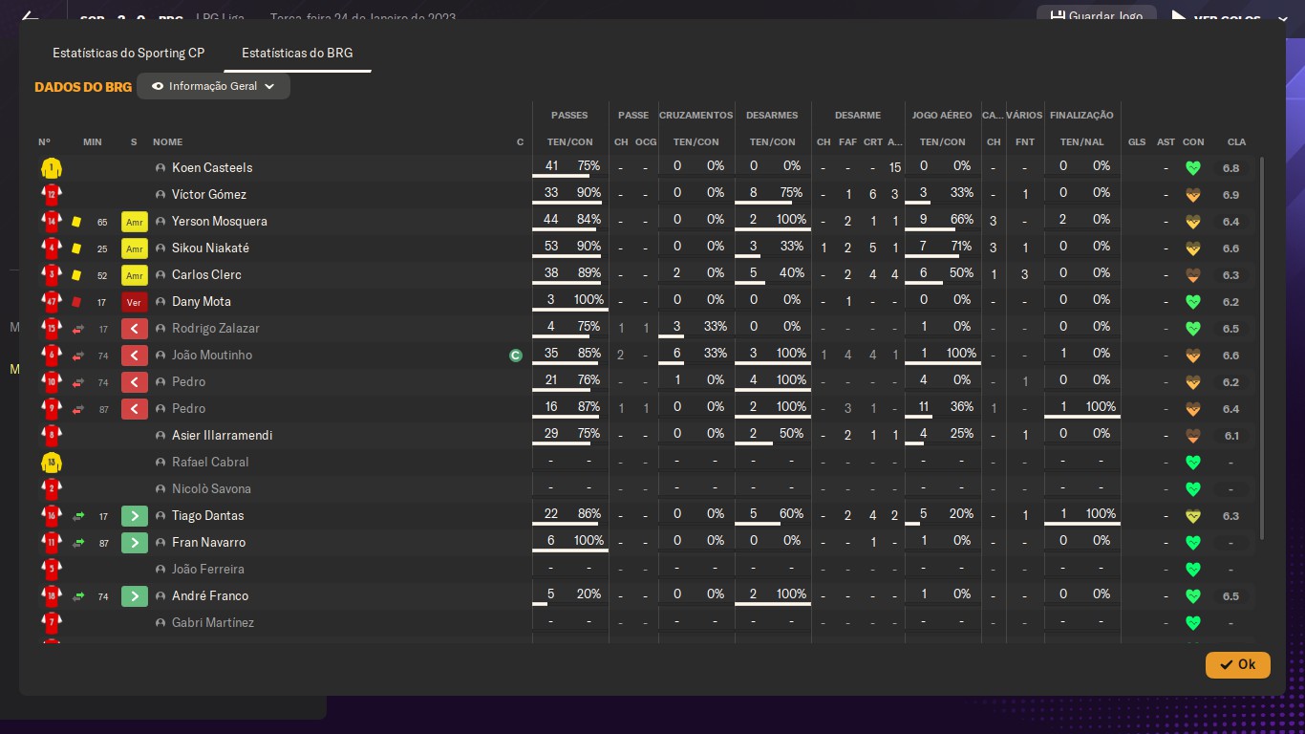Click profile icon beside Gabri Martínez
1305x734 pixels.
pos(160,623)
